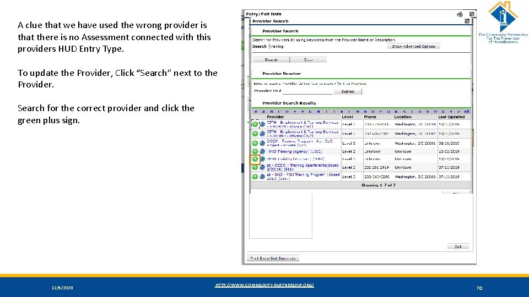This screenshot has width=529, height=297.
Task: Filter results by letter Q
Action: point(388,112)
